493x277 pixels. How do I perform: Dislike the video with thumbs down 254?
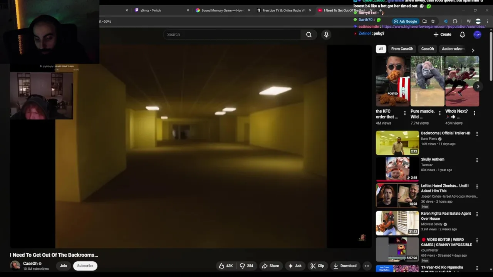(246, 266)
